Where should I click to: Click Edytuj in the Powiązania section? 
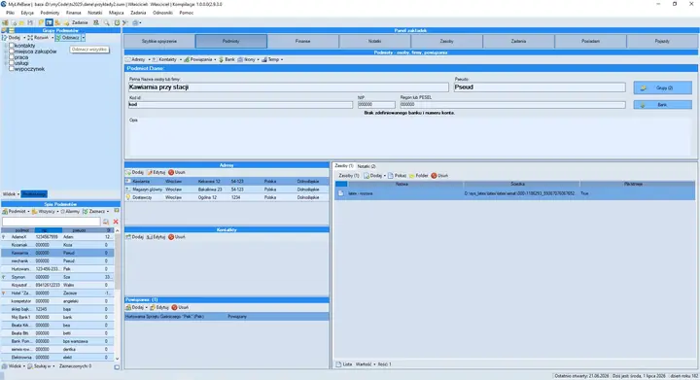[x=159, y=307]
